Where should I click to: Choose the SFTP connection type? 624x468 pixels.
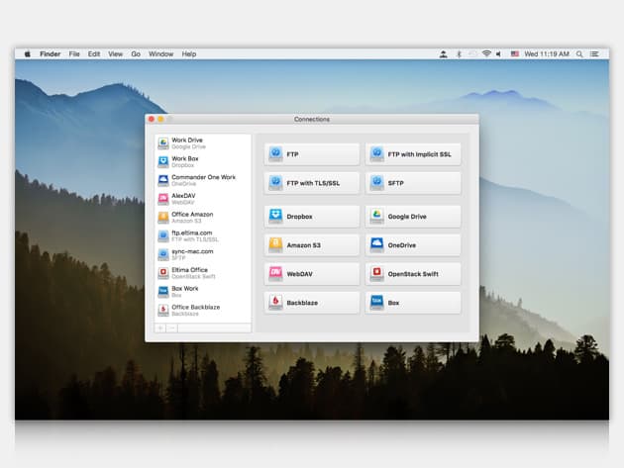click(x=413, y=182)
